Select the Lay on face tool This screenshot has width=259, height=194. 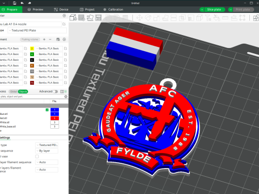tap(165, 18)
